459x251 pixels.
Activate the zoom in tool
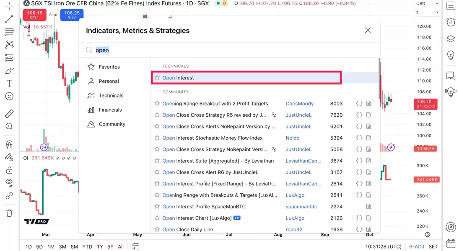click(x=9, y=126)
